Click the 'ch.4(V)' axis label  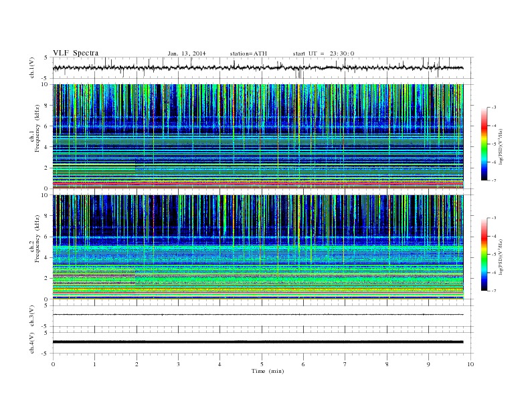point(32,343)
